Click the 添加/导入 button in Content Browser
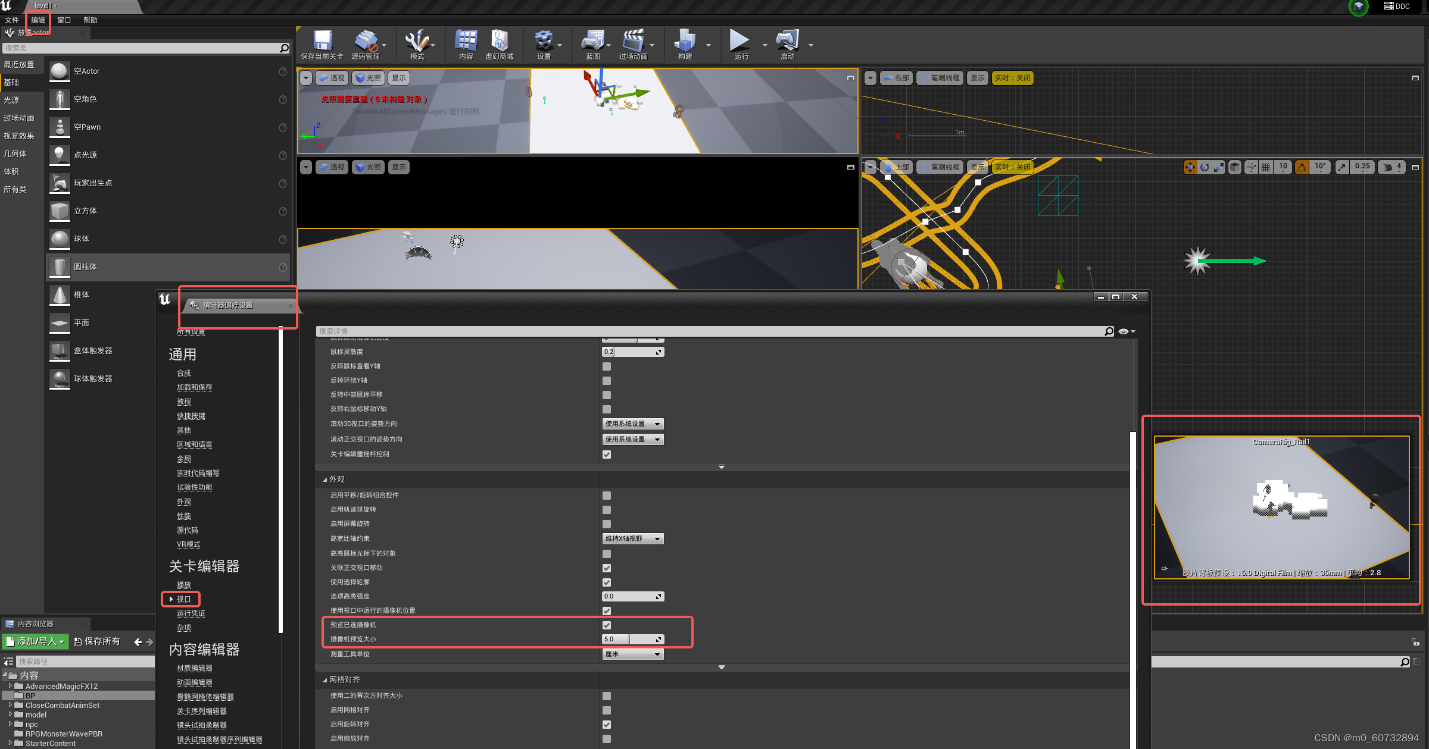 pyautogui.click(x=34, y=641)
